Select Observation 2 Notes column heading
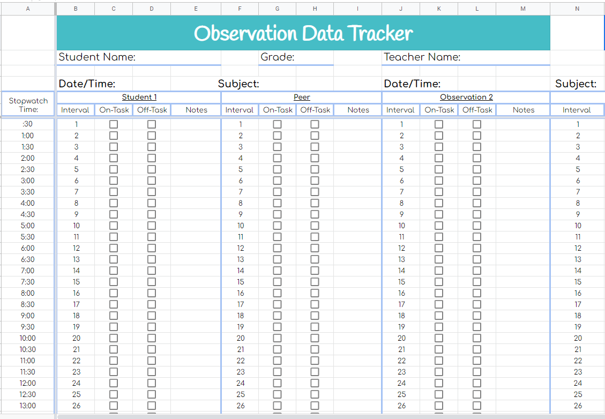The height and width of the screenshot is (419, 605). (x=523, y=110)
